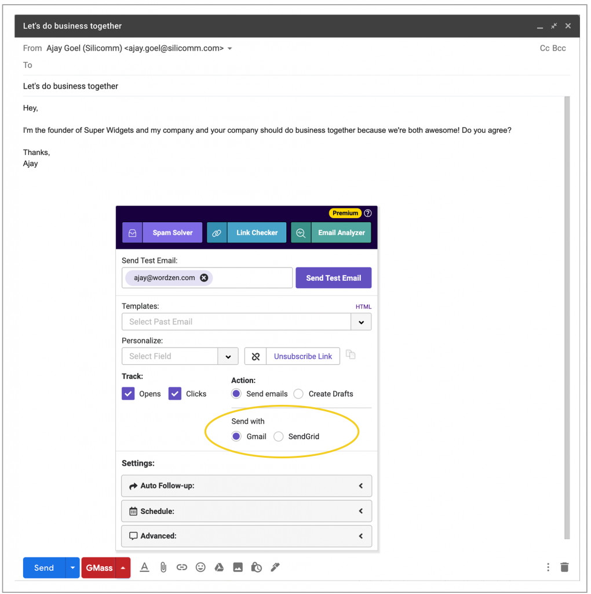Open GMass help question mark icon
Screen dimensions: 591x594
(x=368, y=213)
